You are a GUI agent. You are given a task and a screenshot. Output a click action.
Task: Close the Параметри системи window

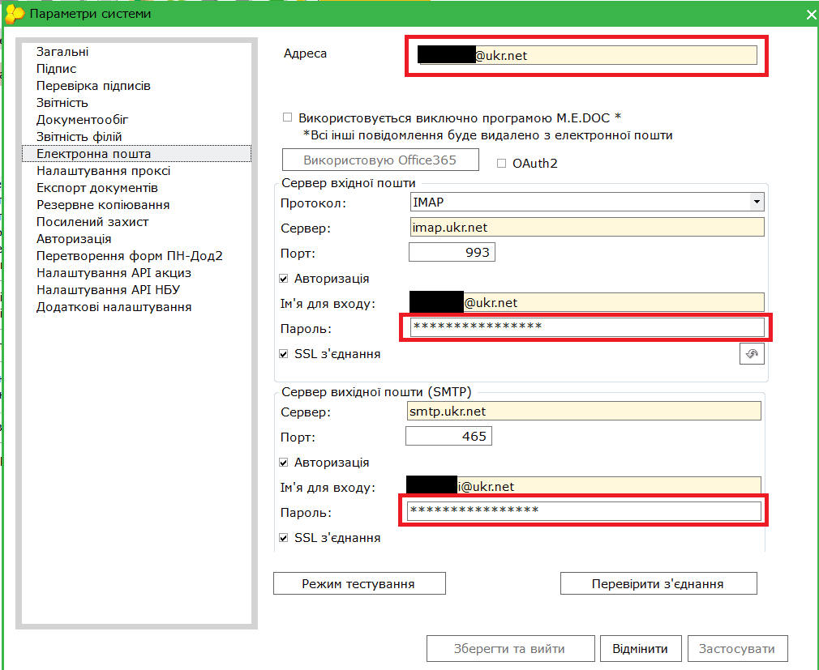[810, 15]
